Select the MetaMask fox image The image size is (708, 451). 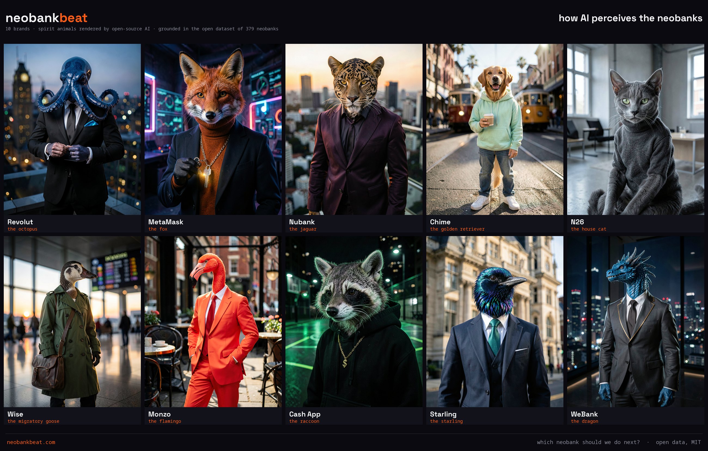coord(213,129)
